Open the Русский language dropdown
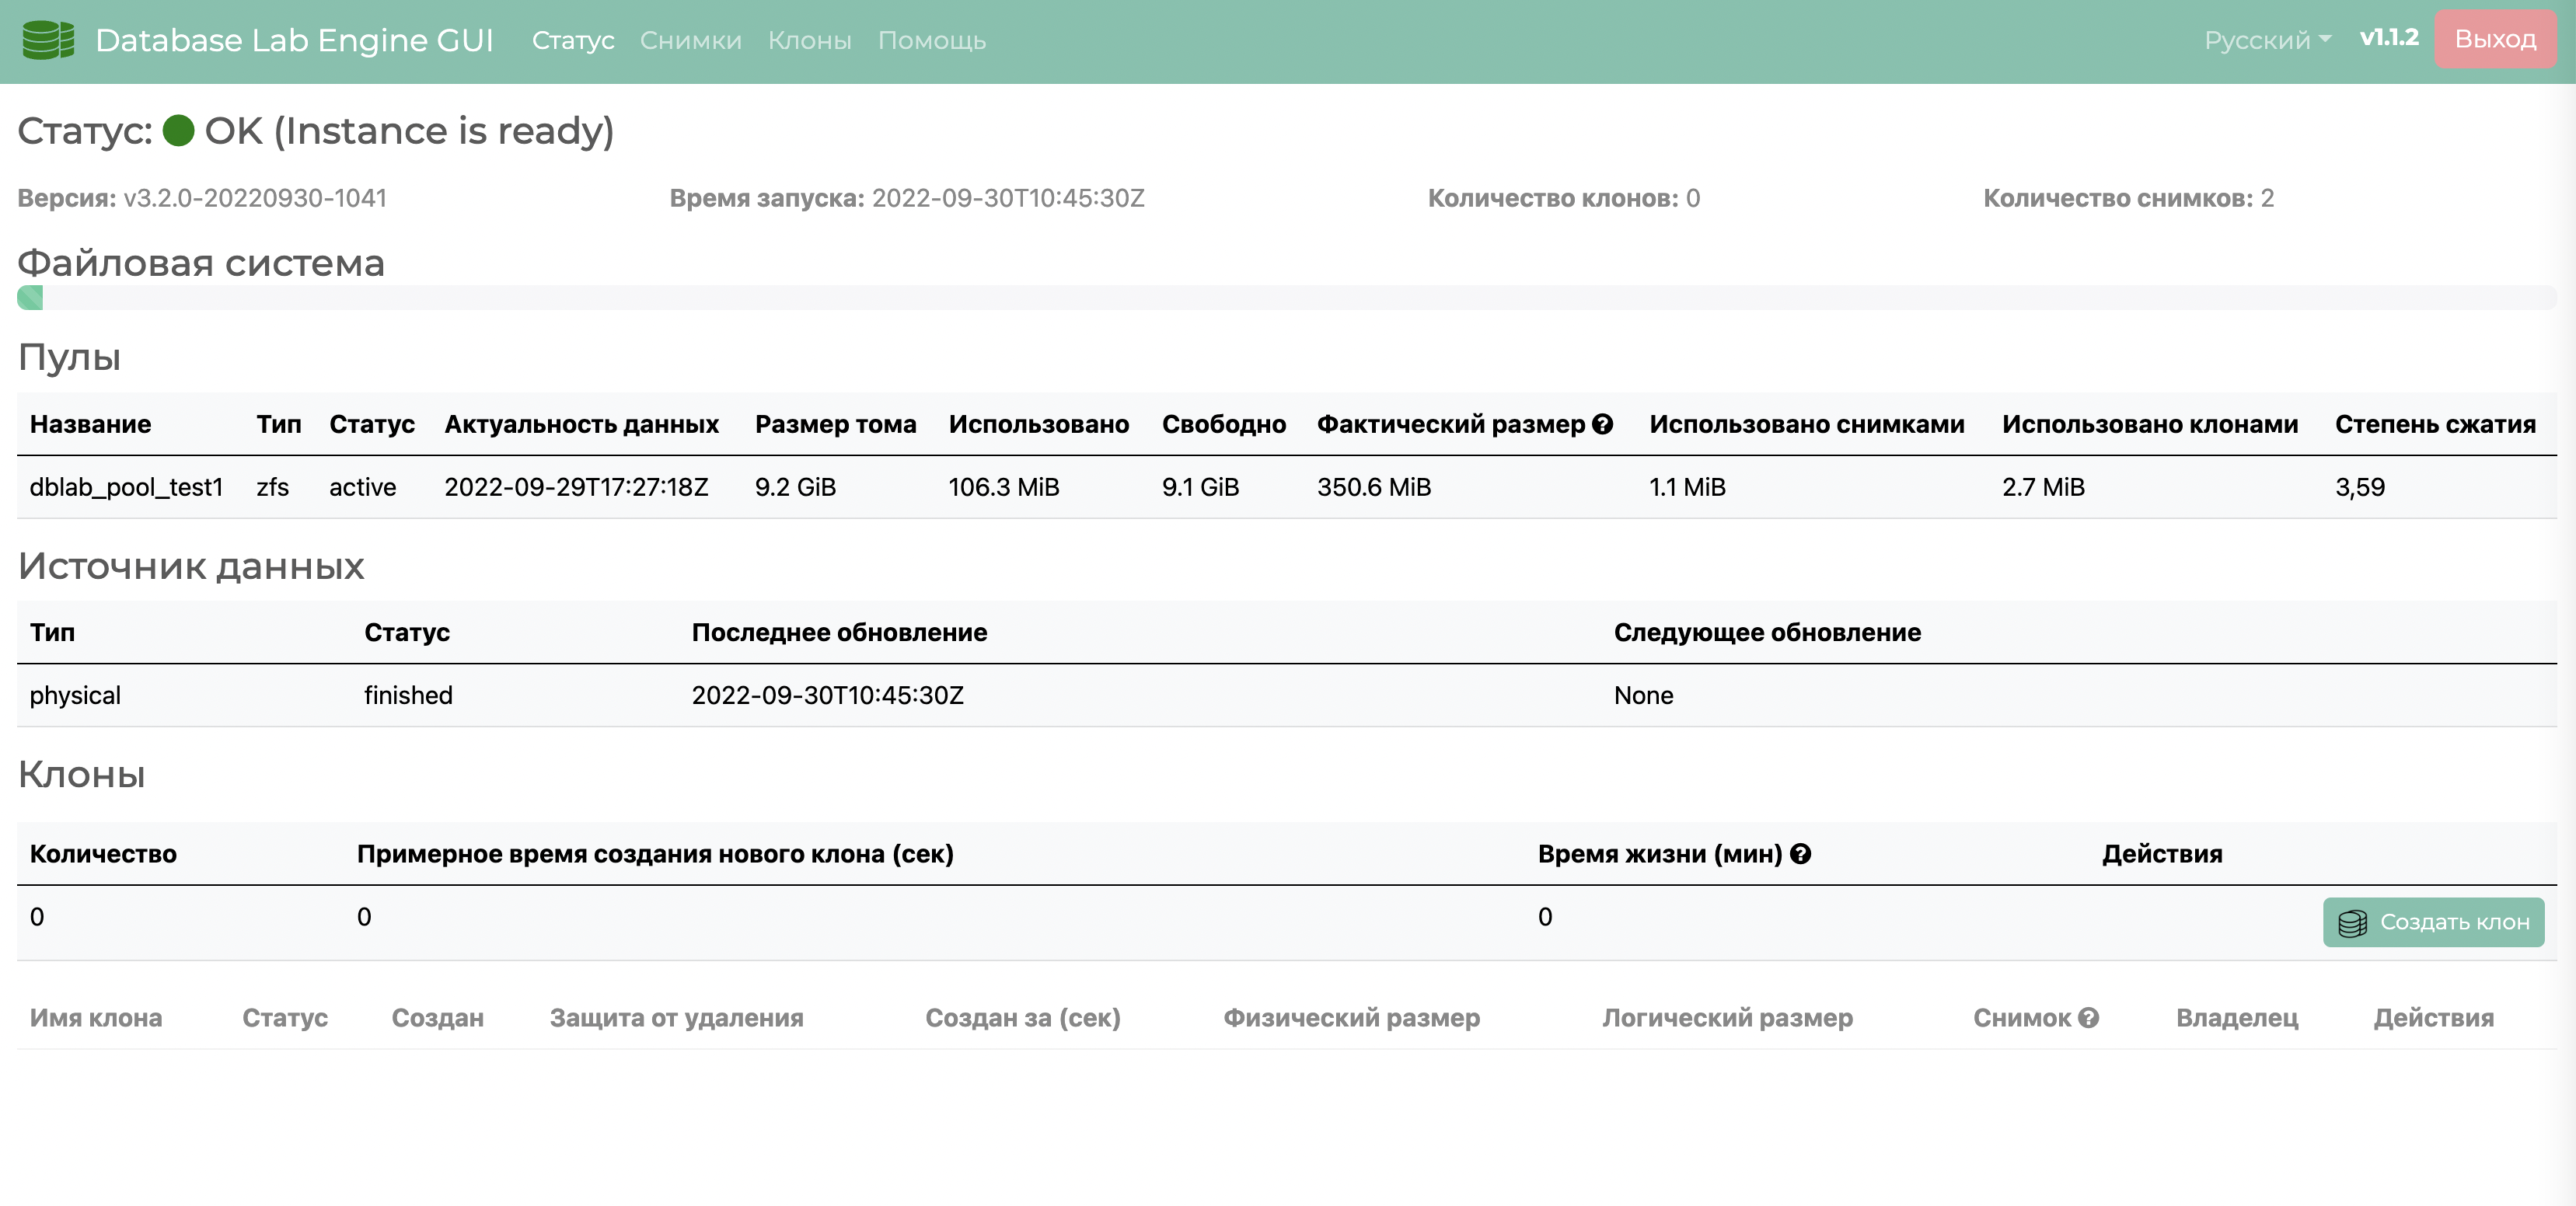2576x1206 pixels. [2267, 40]
